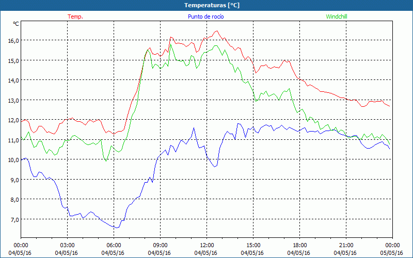Screen dimensions: 413x258
Task: Click the °C axis unit label
Action: tap(16, 24)
